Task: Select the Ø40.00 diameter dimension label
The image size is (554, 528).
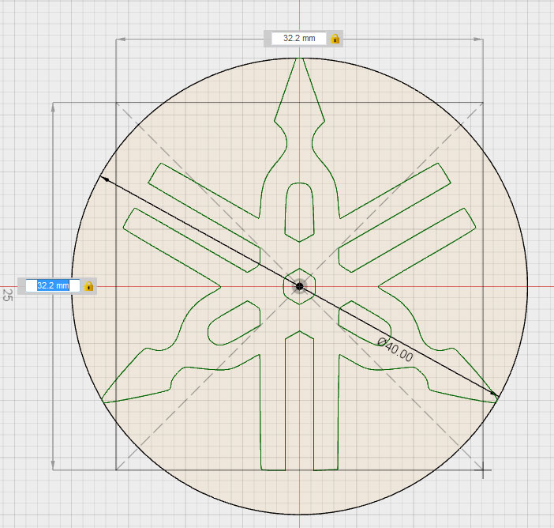Action: pyautogui.click(x=395, y=349)
